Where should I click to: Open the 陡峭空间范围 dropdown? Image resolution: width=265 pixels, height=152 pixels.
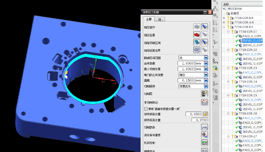[x=206, y=58]
